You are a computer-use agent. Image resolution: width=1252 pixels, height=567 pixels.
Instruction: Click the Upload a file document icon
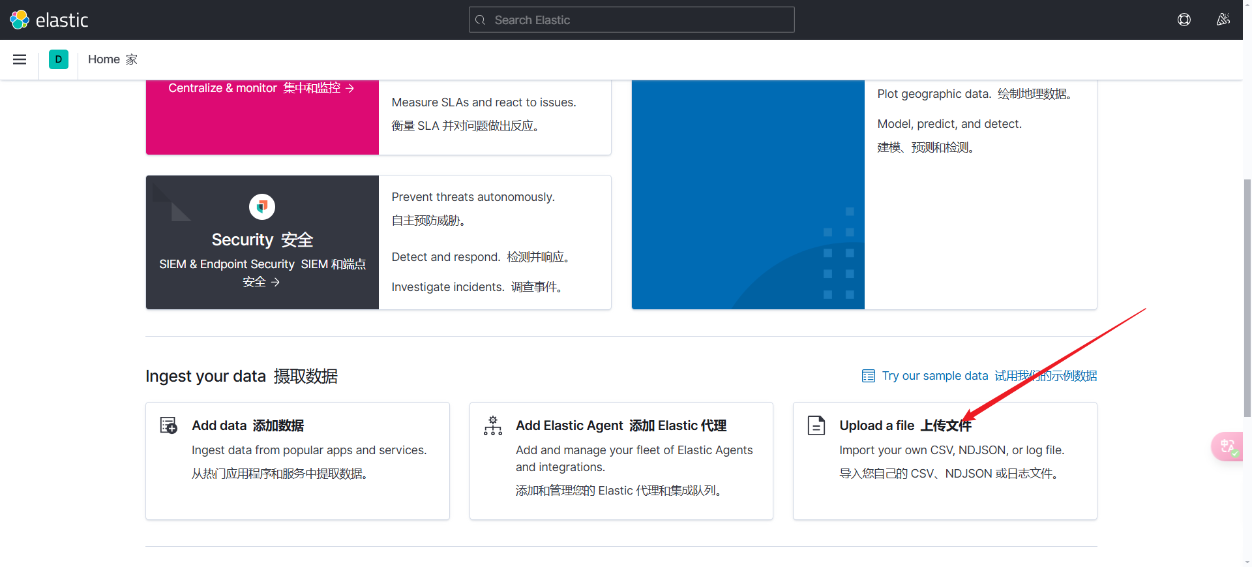coord(816,425)
